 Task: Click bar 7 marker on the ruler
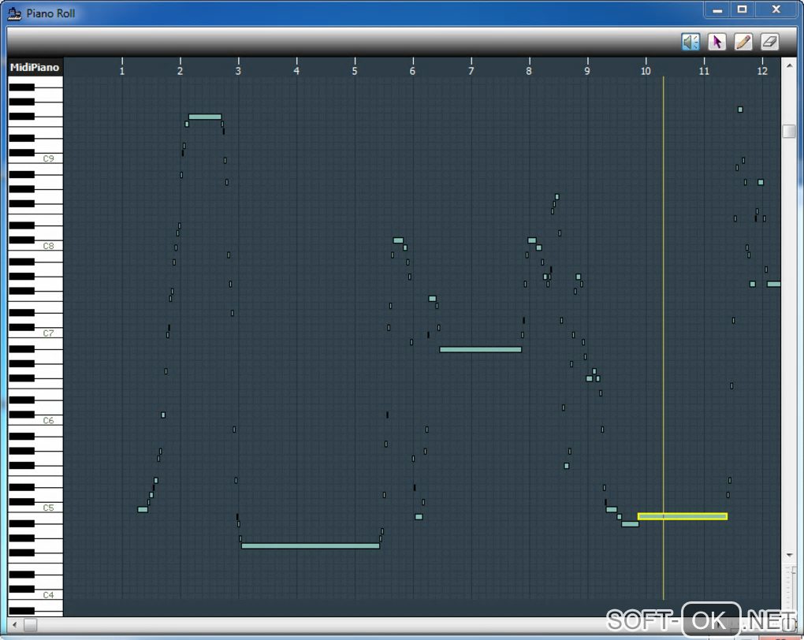(x=471, y=70)
